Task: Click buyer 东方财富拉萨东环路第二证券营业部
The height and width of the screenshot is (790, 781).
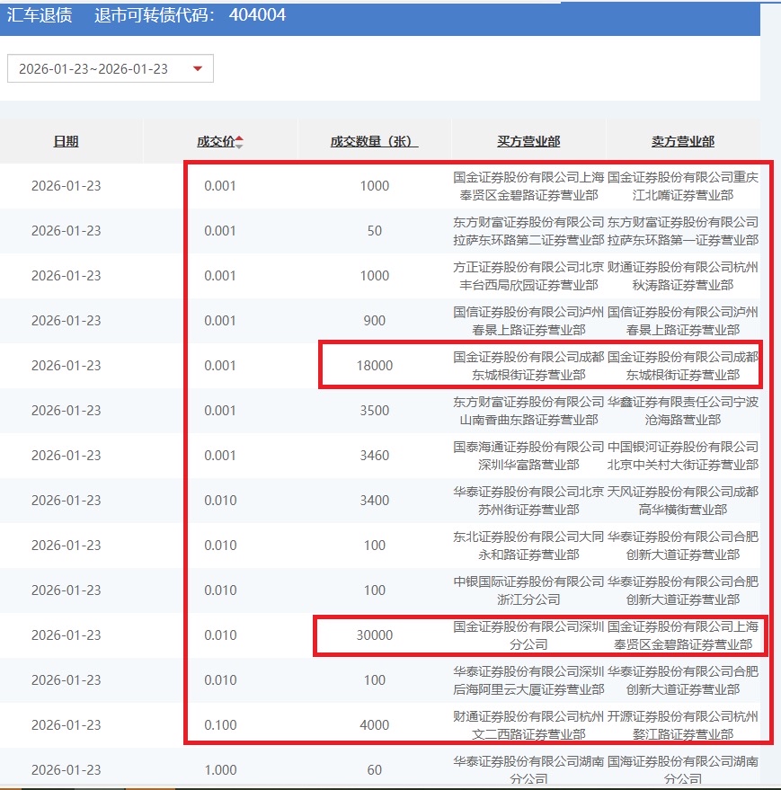Action: click(528, 231)
